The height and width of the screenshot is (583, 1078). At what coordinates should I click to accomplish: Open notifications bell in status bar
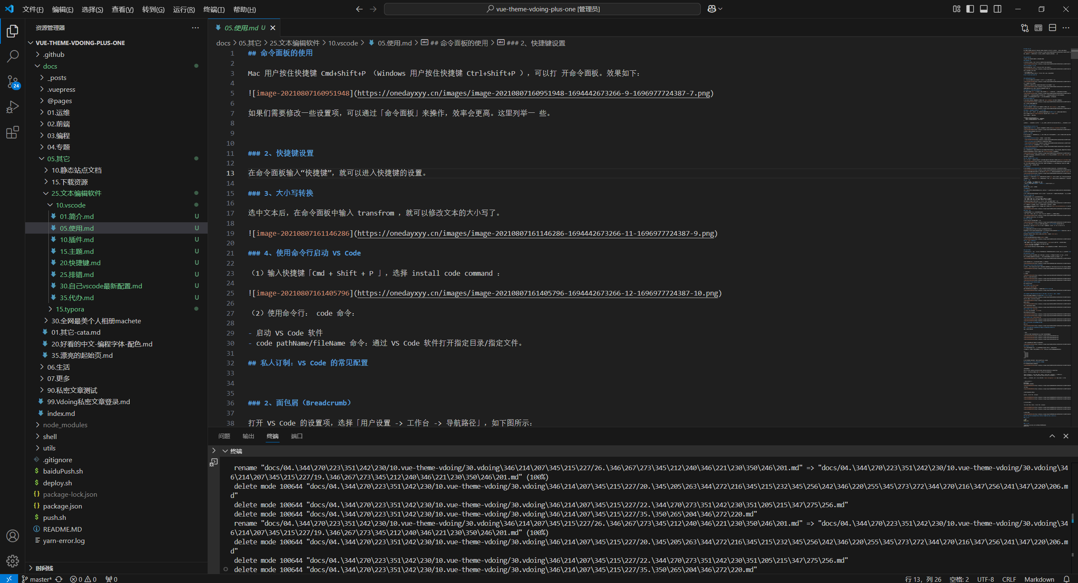pyautogui.click(x=1067, y=579)
